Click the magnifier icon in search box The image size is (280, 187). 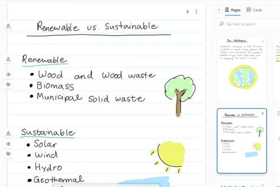[222, 24]
